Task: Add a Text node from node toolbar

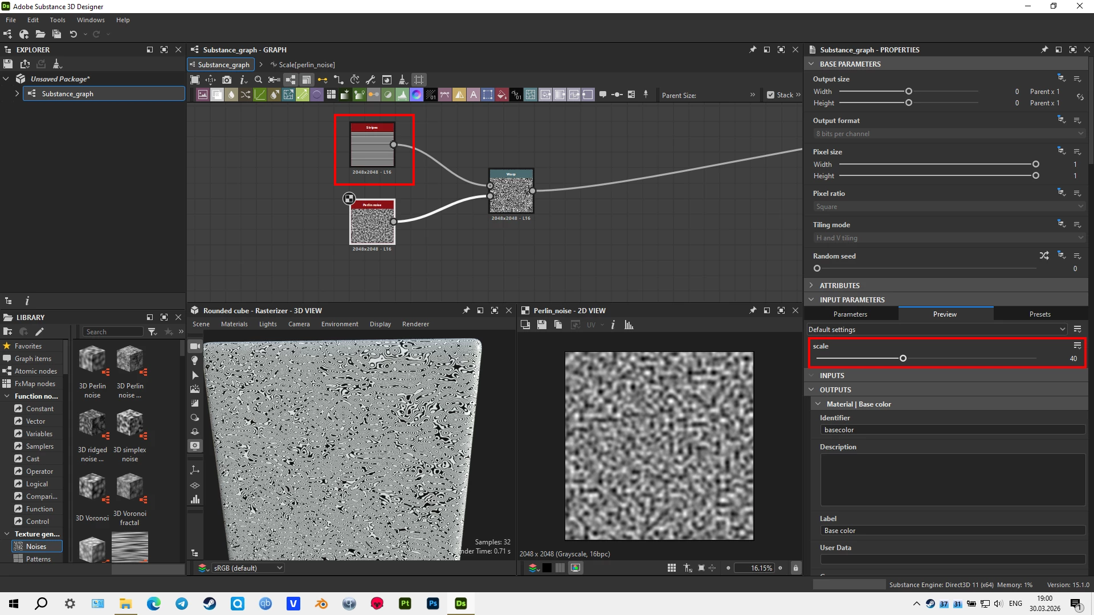Action: point(473,95)
